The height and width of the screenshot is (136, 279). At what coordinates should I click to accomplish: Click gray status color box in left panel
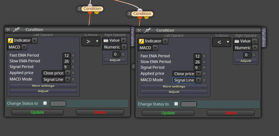pos(58,104)
